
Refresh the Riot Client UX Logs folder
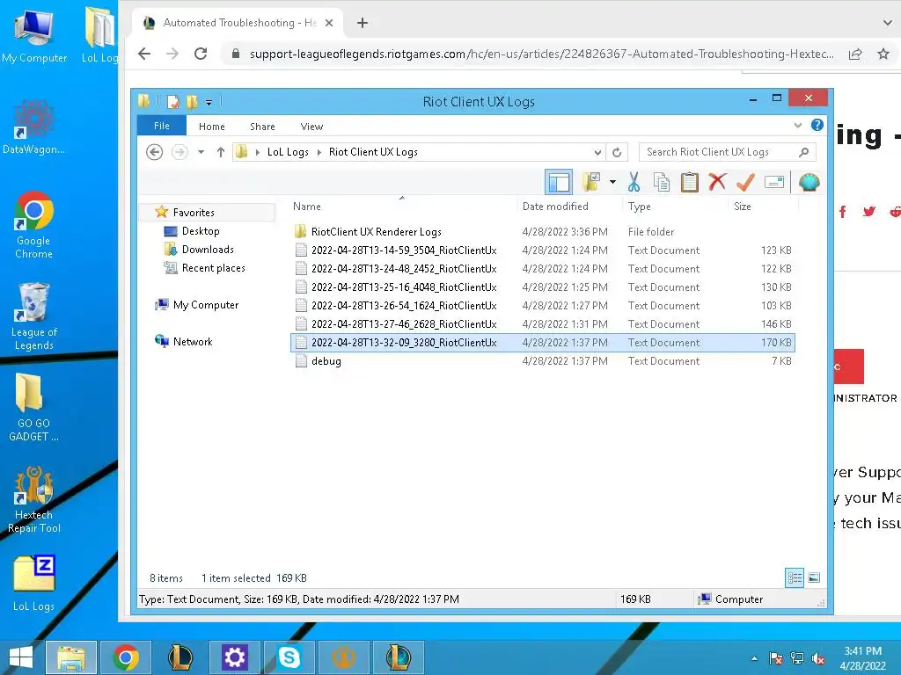click(x=617, y=152)
